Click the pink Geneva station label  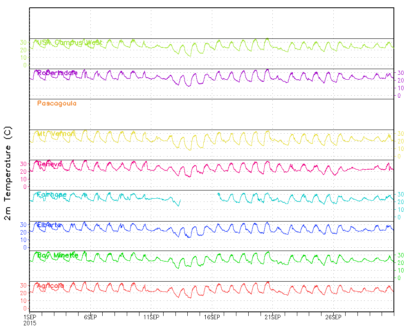pos(49,164)
